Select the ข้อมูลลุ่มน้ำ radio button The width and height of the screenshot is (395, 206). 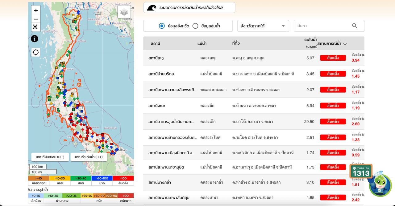(x=195, y=26)
